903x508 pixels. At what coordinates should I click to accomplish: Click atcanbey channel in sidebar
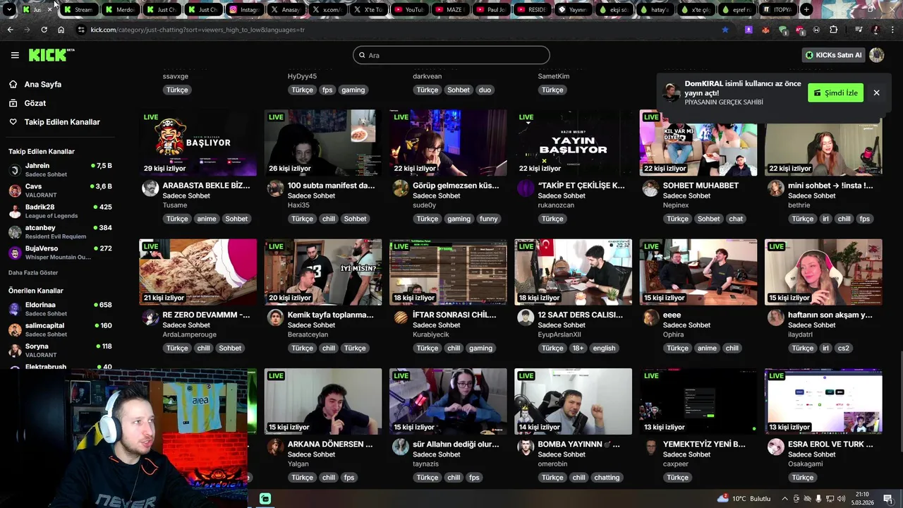tap(60, 231)
